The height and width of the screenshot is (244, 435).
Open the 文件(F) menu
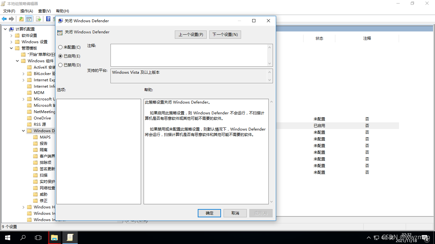pos(9,11)
